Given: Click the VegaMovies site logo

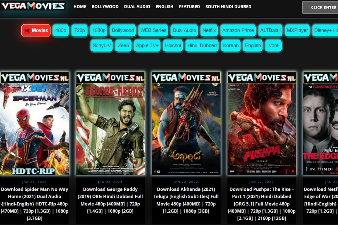Looking at the screenshot, I should point(33,6).
